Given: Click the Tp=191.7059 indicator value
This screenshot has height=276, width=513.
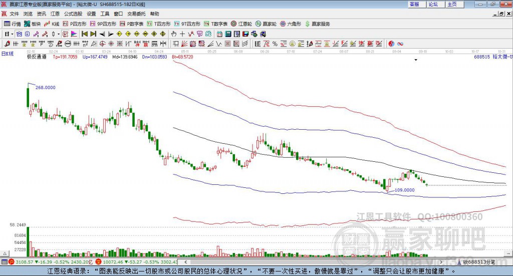Looking at the screenshot, I should coord(65,57).
